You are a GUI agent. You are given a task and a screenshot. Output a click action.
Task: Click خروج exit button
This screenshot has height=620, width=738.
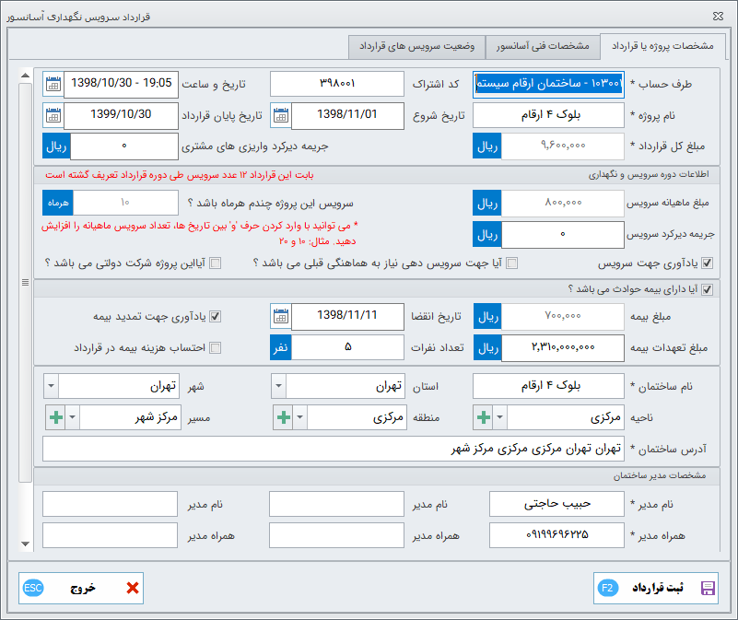[x=81, y=588]
